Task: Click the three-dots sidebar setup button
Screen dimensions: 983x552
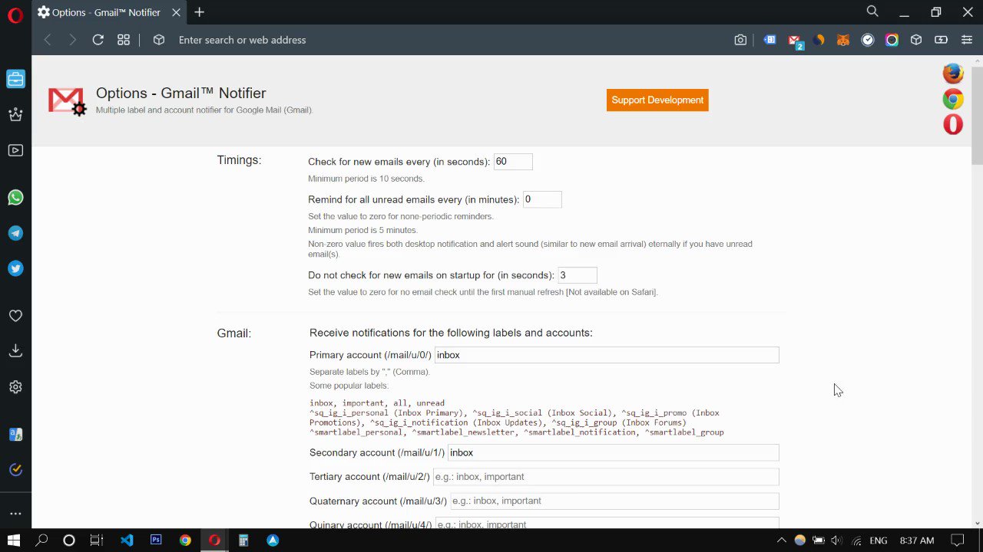Action: tap(15, 514)
